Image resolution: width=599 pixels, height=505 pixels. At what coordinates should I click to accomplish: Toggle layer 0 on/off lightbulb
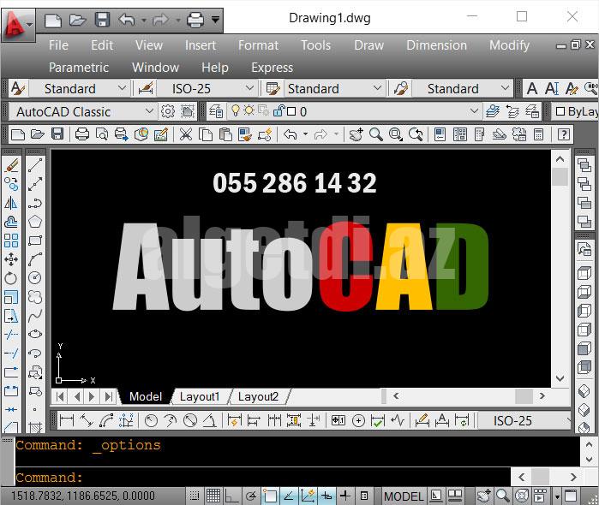click(x=236, y=110)
